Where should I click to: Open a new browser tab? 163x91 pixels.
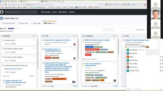(63, 2)
